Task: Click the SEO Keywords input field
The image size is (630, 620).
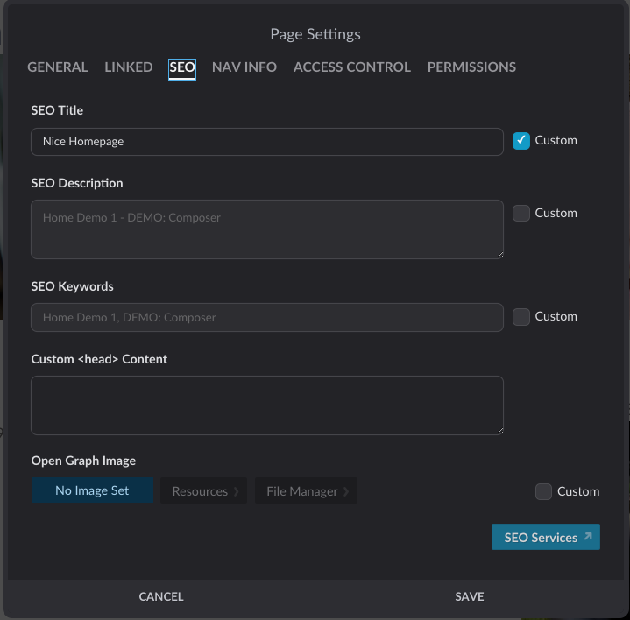Action: coord(267,317)
